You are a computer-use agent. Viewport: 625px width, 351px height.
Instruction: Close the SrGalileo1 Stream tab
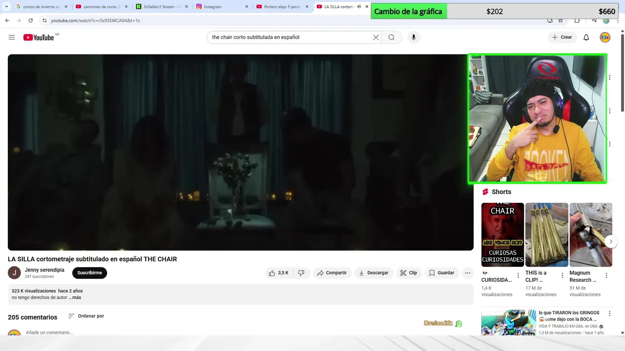[x=186, y=7]
